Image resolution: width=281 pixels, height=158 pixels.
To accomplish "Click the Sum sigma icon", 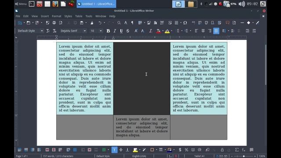I will coord(237,150).
